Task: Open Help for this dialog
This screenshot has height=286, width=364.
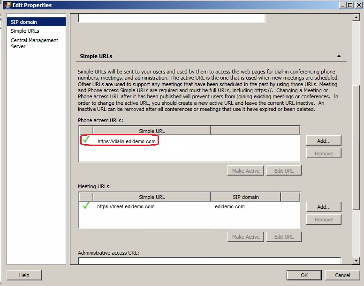Action: click(24, 275)
